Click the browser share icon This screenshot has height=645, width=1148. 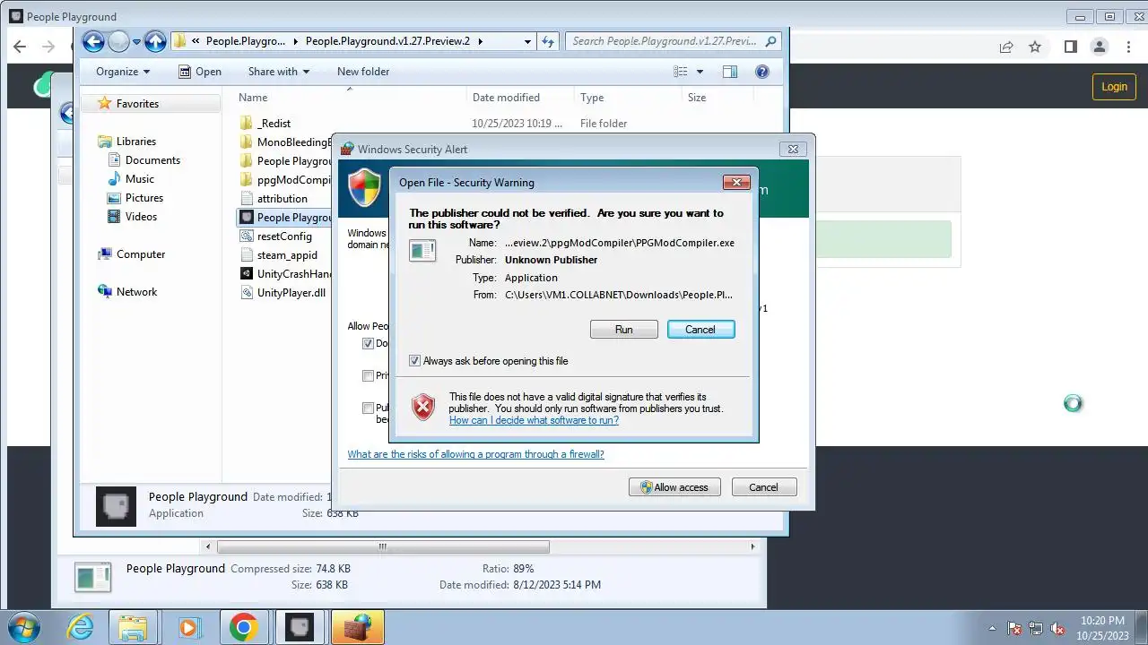click(x=1006, y=47)
